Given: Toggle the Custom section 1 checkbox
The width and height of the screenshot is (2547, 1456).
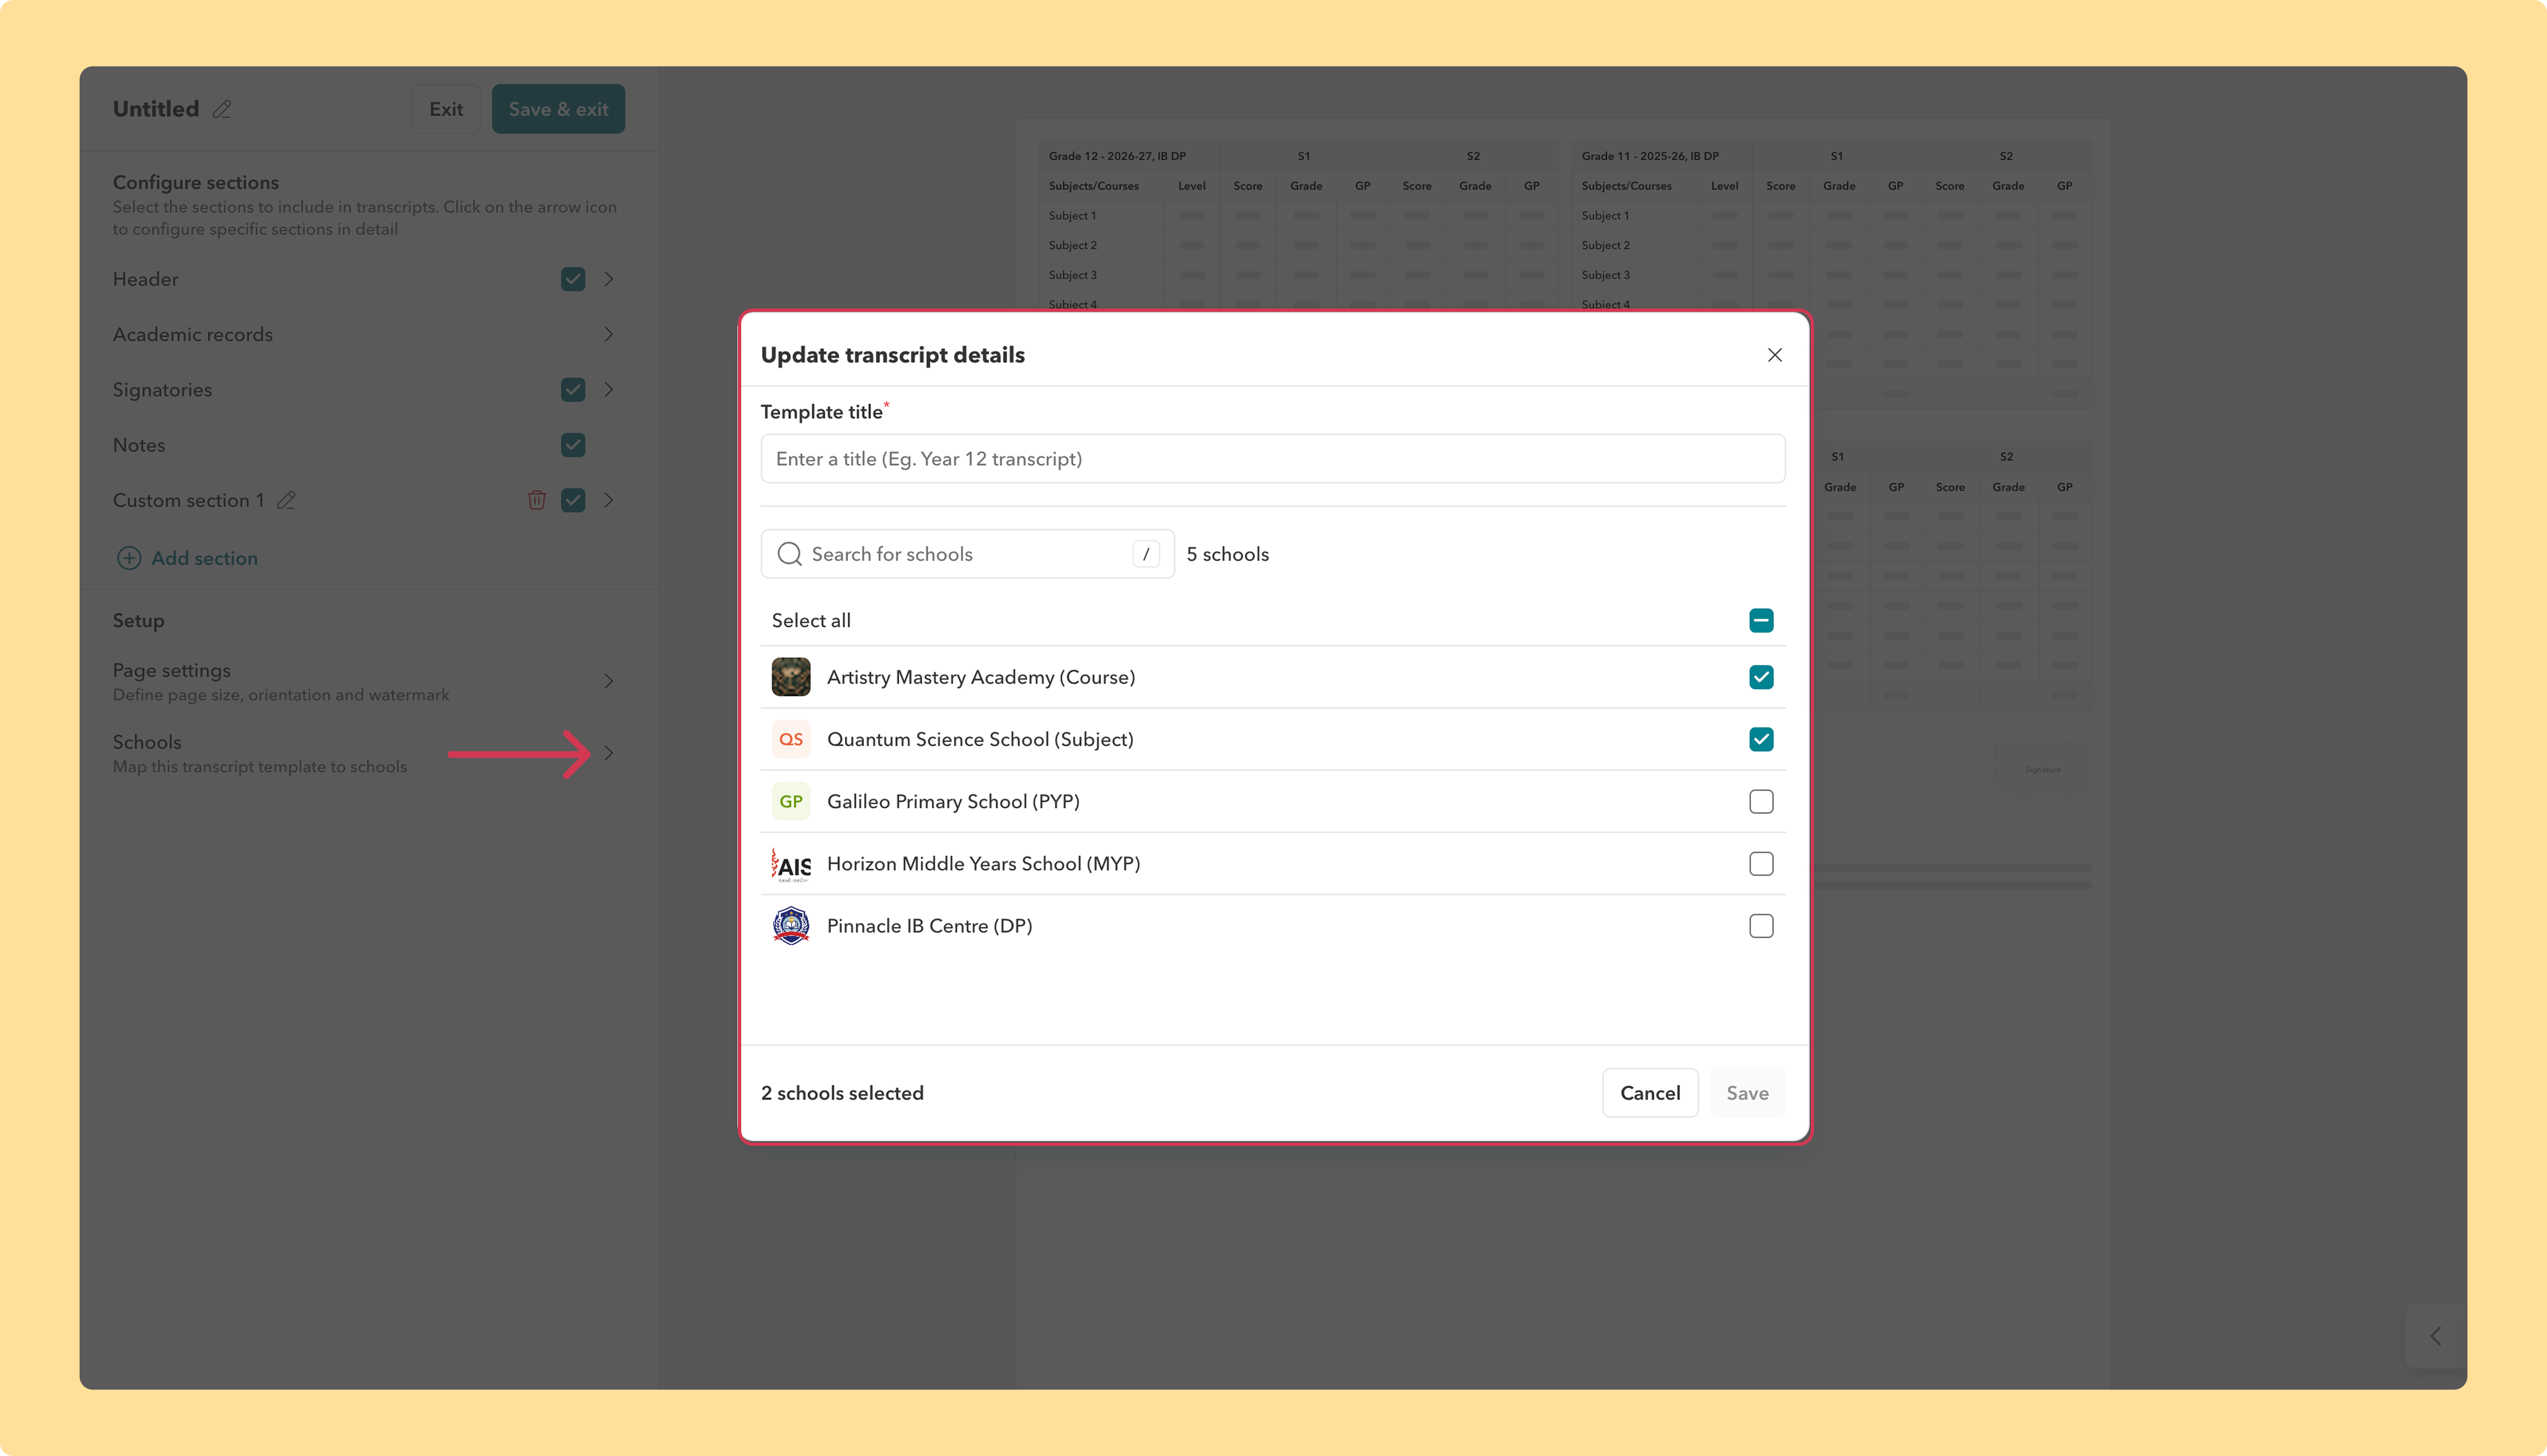Looking at the screenshot, I should pyautogui.click(x=573, y=500).
